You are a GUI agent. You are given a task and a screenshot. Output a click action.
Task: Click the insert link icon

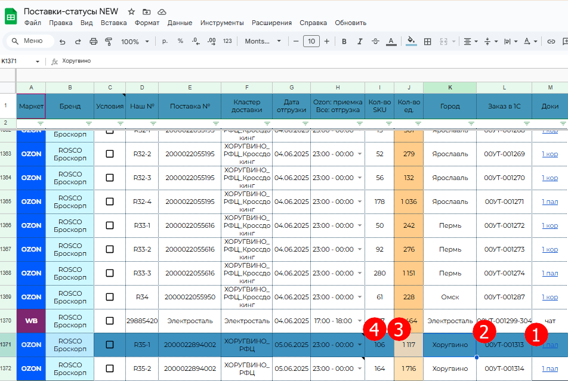coord(551,42)
